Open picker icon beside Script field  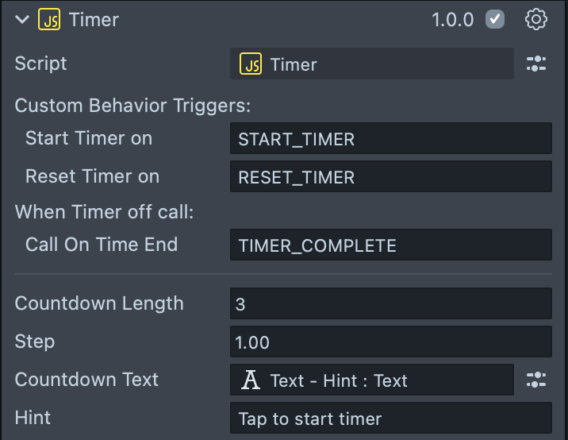pyautogui.click(x=536, y=64)
